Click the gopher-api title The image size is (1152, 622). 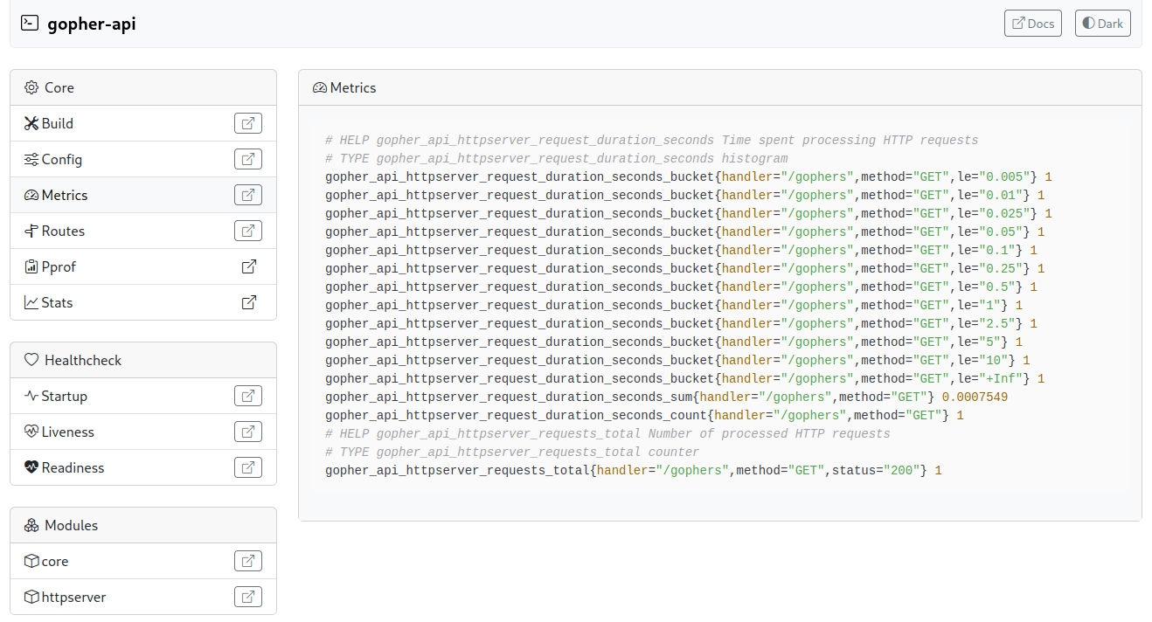click(92, 24)
